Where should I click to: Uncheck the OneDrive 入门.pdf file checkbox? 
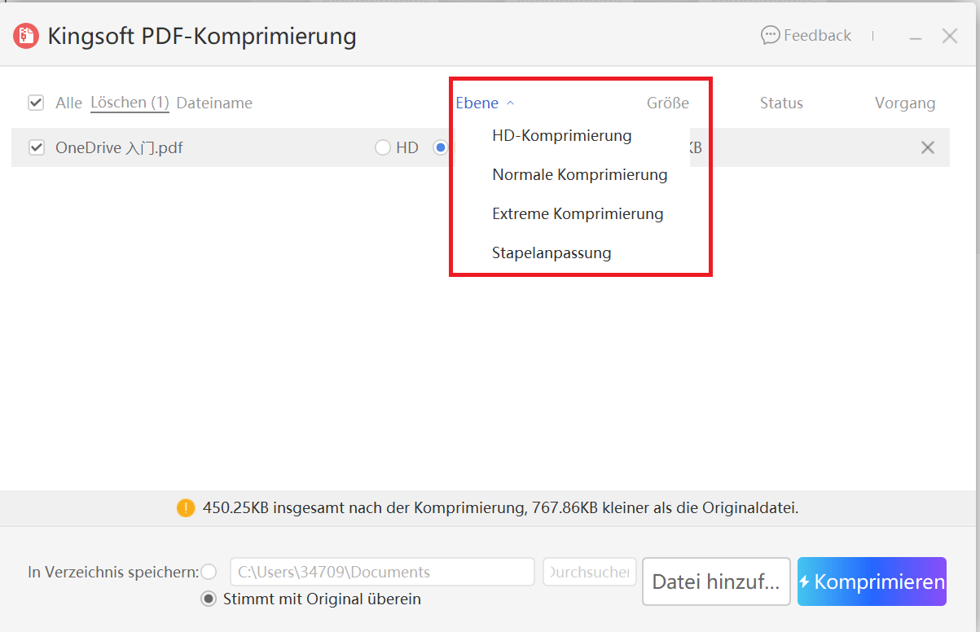tap(36, 147)
